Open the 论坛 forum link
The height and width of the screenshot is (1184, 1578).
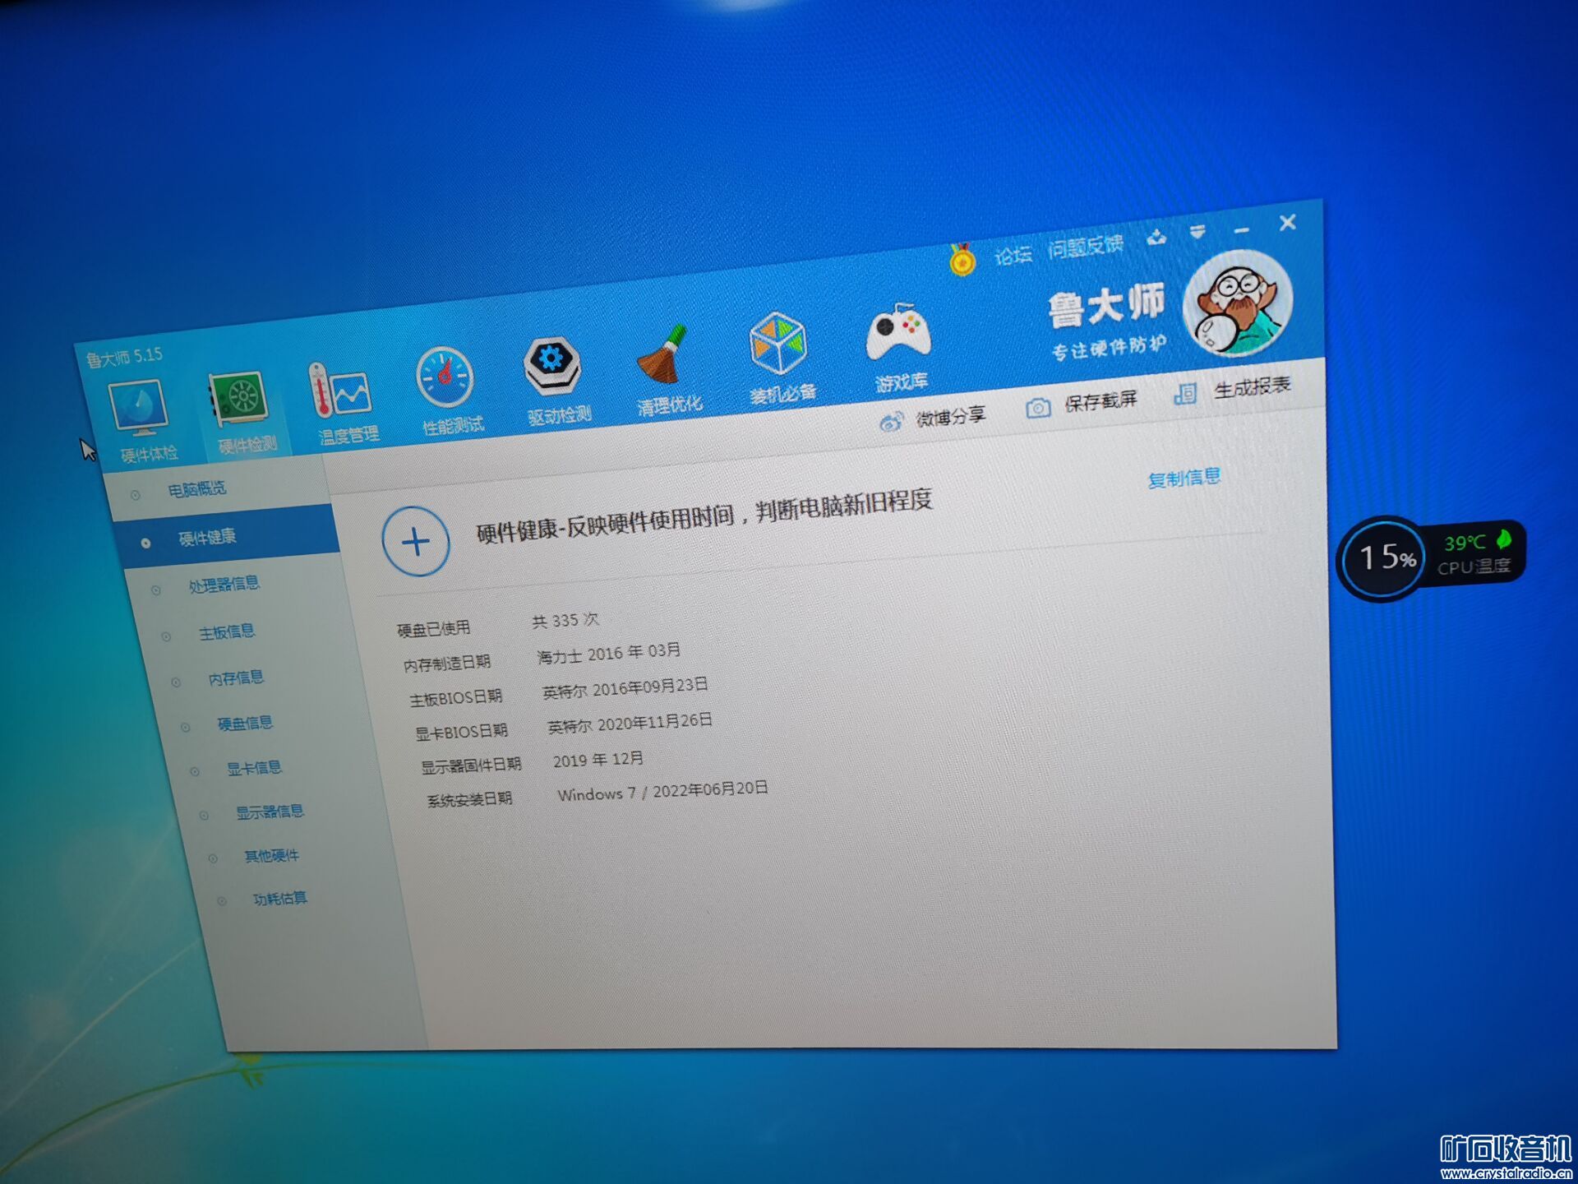[x=1013, y=256]
